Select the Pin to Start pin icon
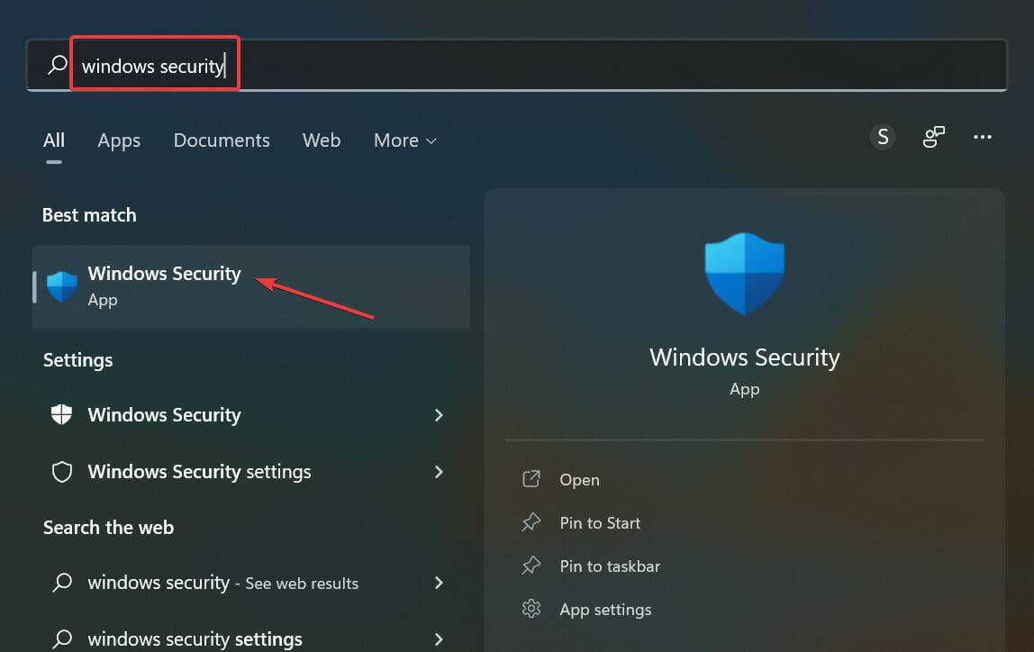Screen dimensions: 1034x652 coord(532,522)
